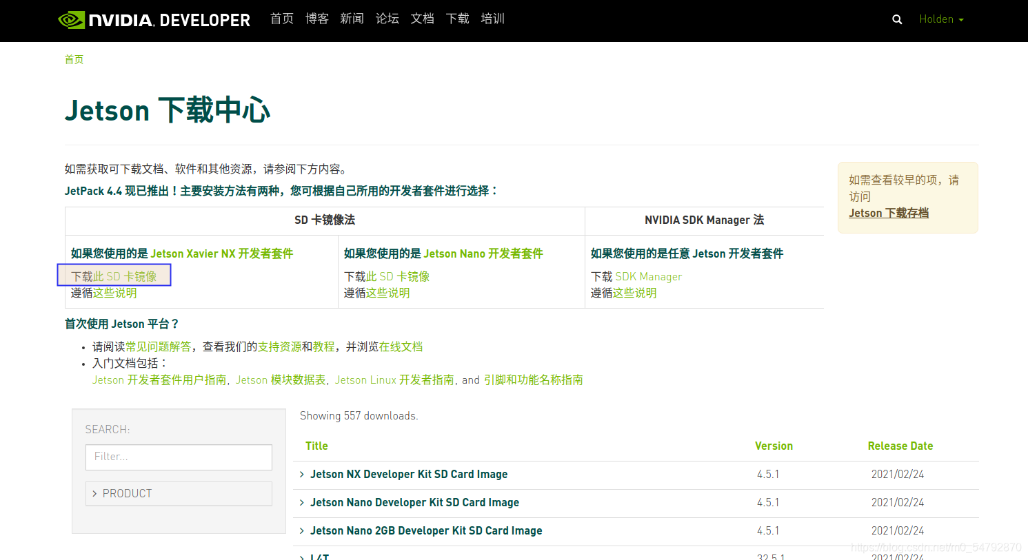Open the 常见问题解答 link
Image resolution: width=1028 pixels, height=560 pixels.
pos(159,346)
